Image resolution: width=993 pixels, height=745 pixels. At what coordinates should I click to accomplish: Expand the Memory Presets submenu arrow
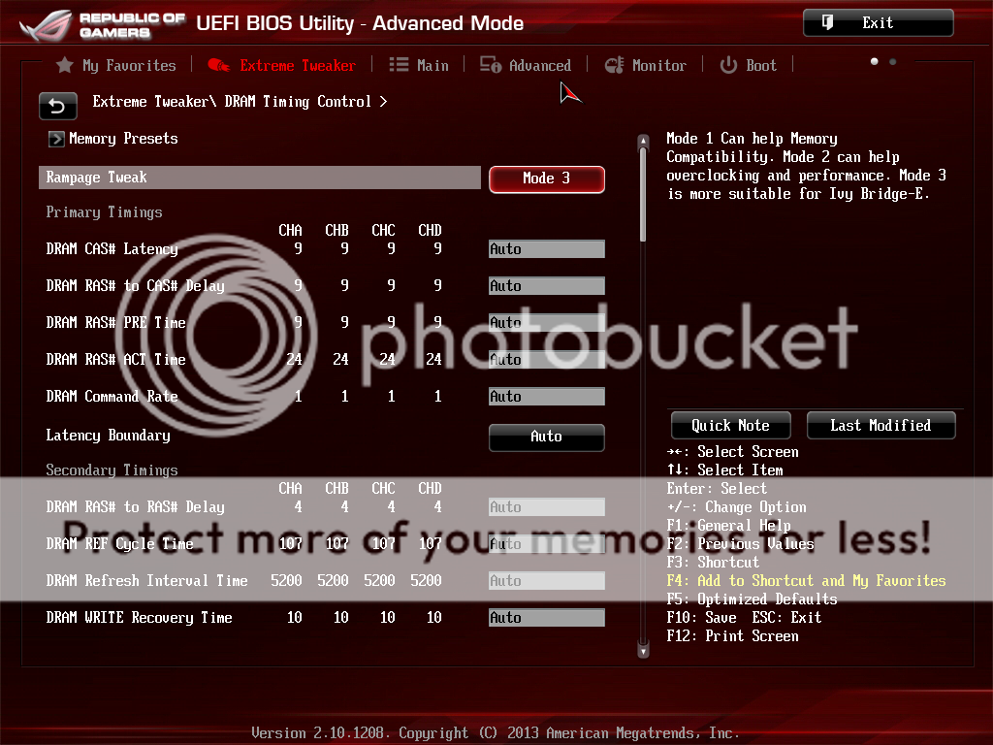tap(56, 139)
